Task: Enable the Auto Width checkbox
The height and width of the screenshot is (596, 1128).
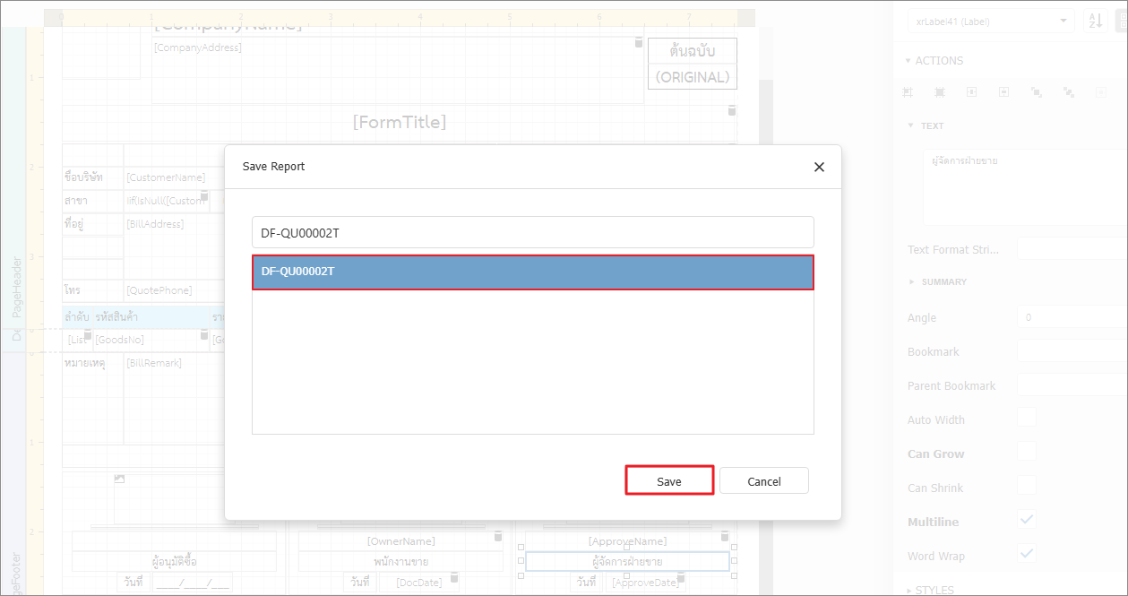Action: click(x=1027, y=417)
